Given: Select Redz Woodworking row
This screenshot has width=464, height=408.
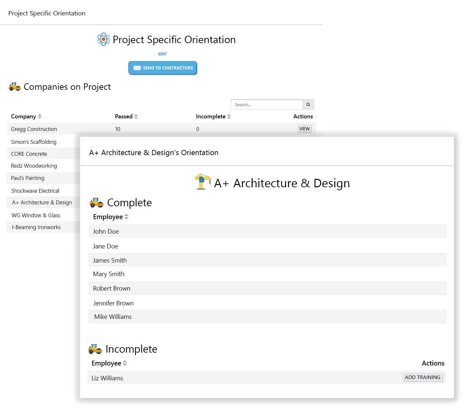Looking at the screenshot, I should (x=43, y=166).
